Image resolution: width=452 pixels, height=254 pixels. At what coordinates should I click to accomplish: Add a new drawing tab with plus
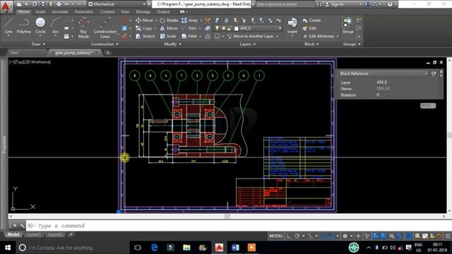[x=107, y=53]
